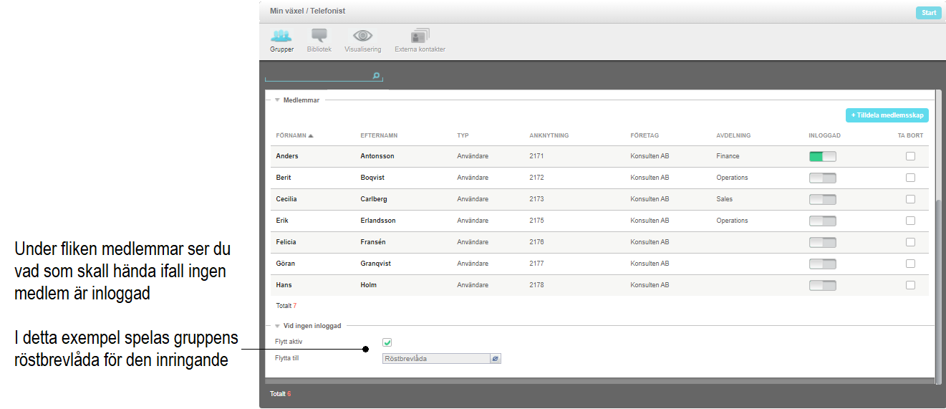Open the Visualisering eye icon
946x409 pixels.
[x=362, y=36]
